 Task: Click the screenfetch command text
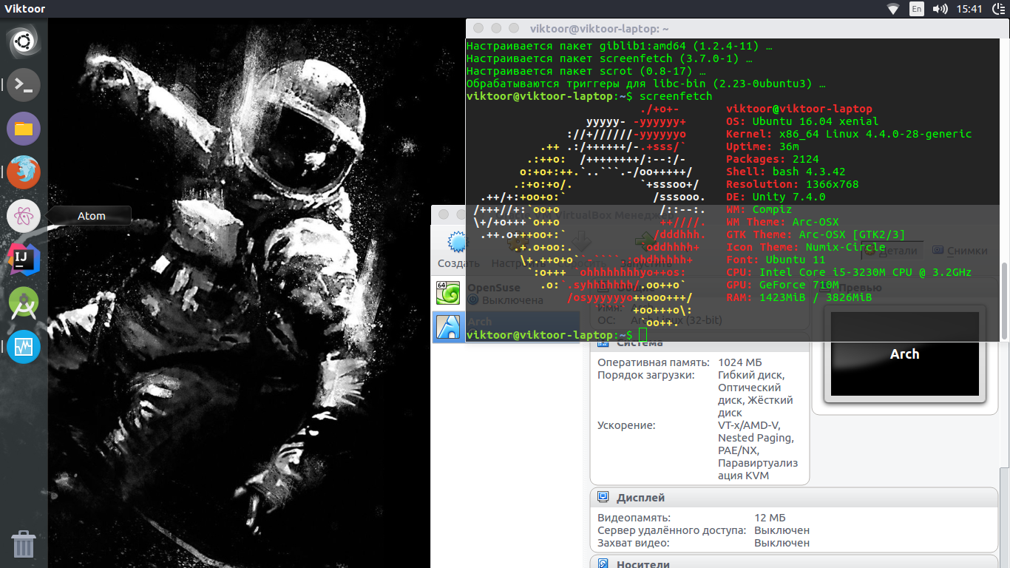(x=676, y=96)
